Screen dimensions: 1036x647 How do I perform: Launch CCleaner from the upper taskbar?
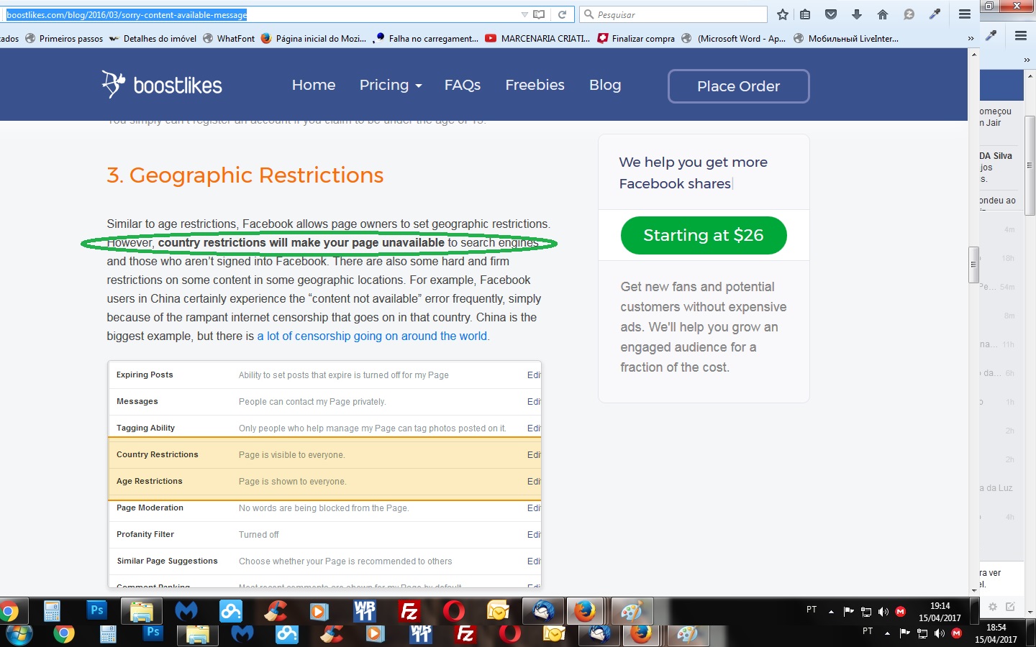276,612
